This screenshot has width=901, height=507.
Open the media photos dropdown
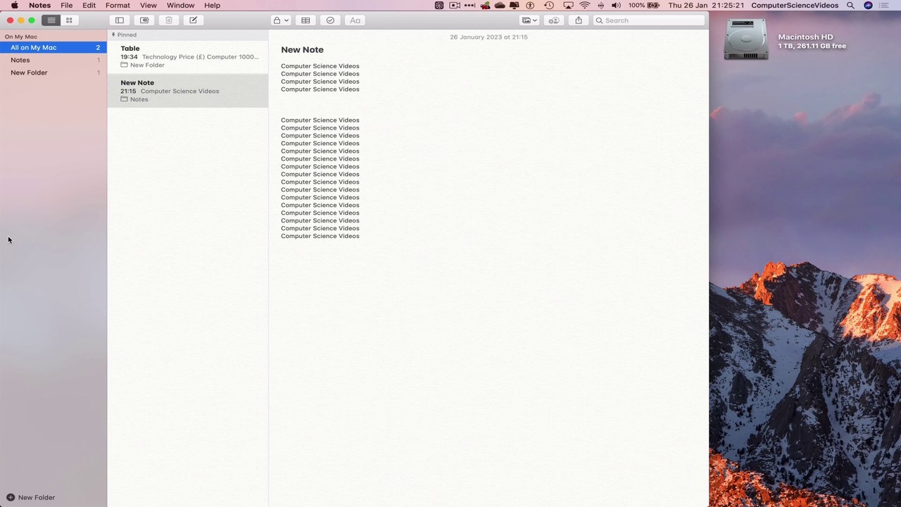click(529, 20)
